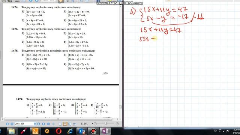The image size is (240, 135).
Task: Switch to single page layout
Action: point(60,124)
